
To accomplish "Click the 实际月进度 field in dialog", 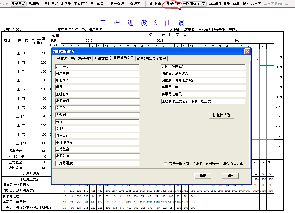I will tap(203, 87).
